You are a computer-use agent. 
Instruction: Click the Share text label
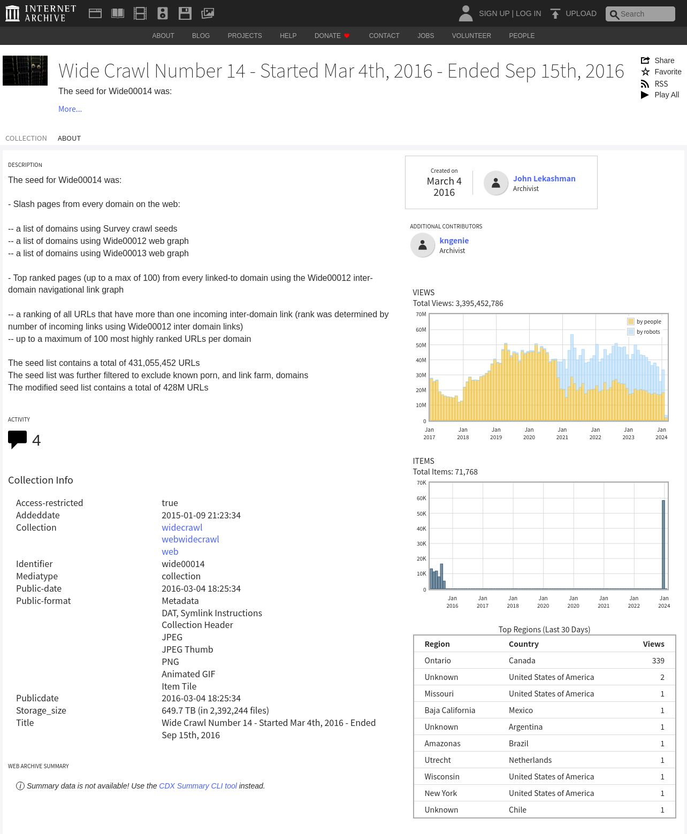[x=665, y=60]
